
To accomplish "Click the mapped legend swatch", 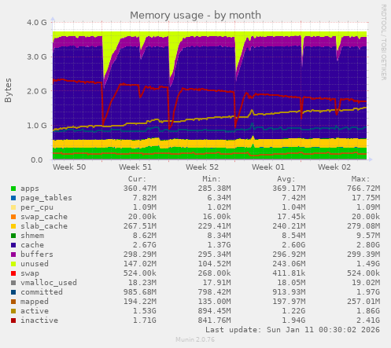I will (x=13, y=302).
